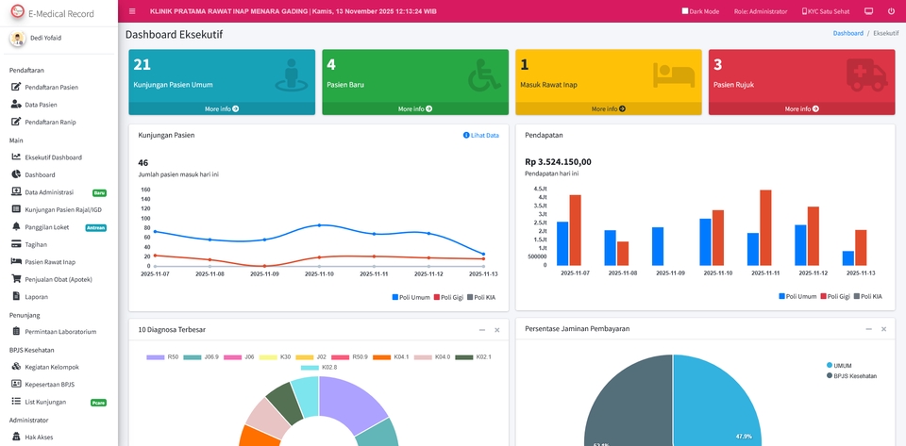Image resolution: width=906 pixels, height=446 pixels.
Task: Click the Permintaan Laboratorium clipboard icon
Action: coord(16,332)
